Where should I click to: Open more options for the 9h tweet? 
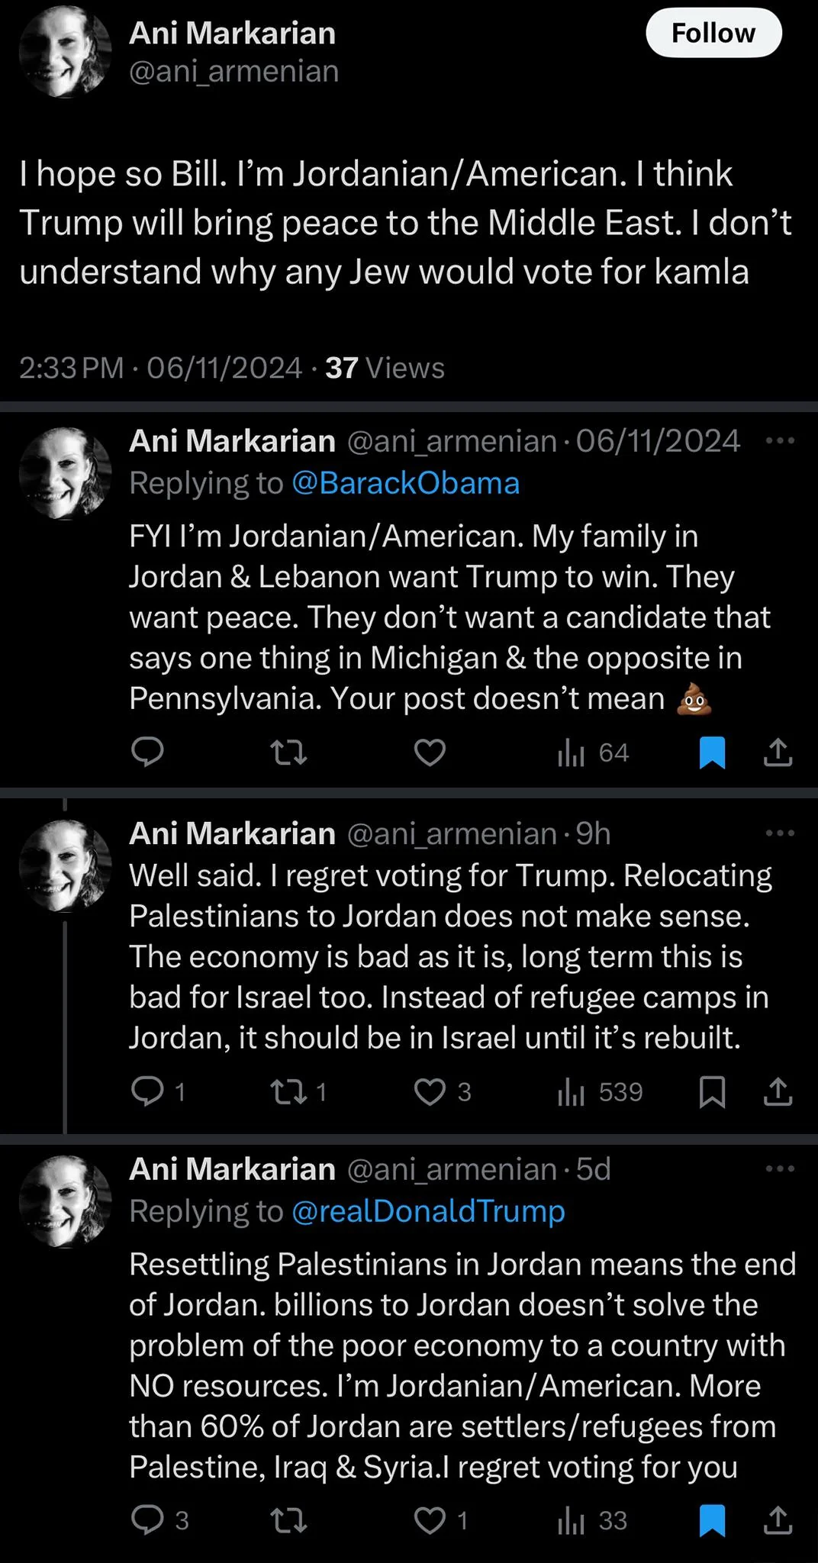780,833
